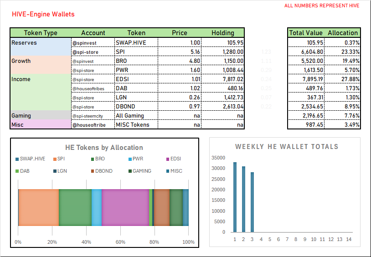This screenshot has height=257, width=371.
Task: Select the Allocation column header
Action: point(342,33)
